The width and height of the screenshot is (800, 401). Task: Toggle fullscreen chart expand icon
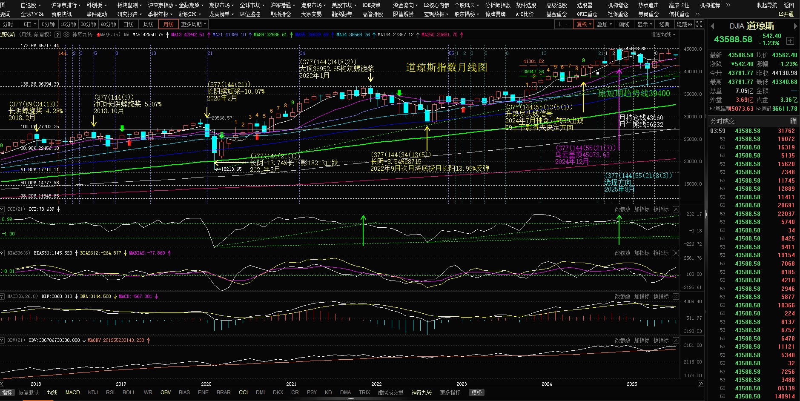(699, 24)
